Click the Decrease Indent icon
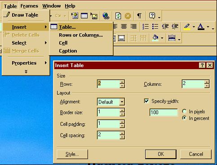The image size is (217, 165). 165,27
